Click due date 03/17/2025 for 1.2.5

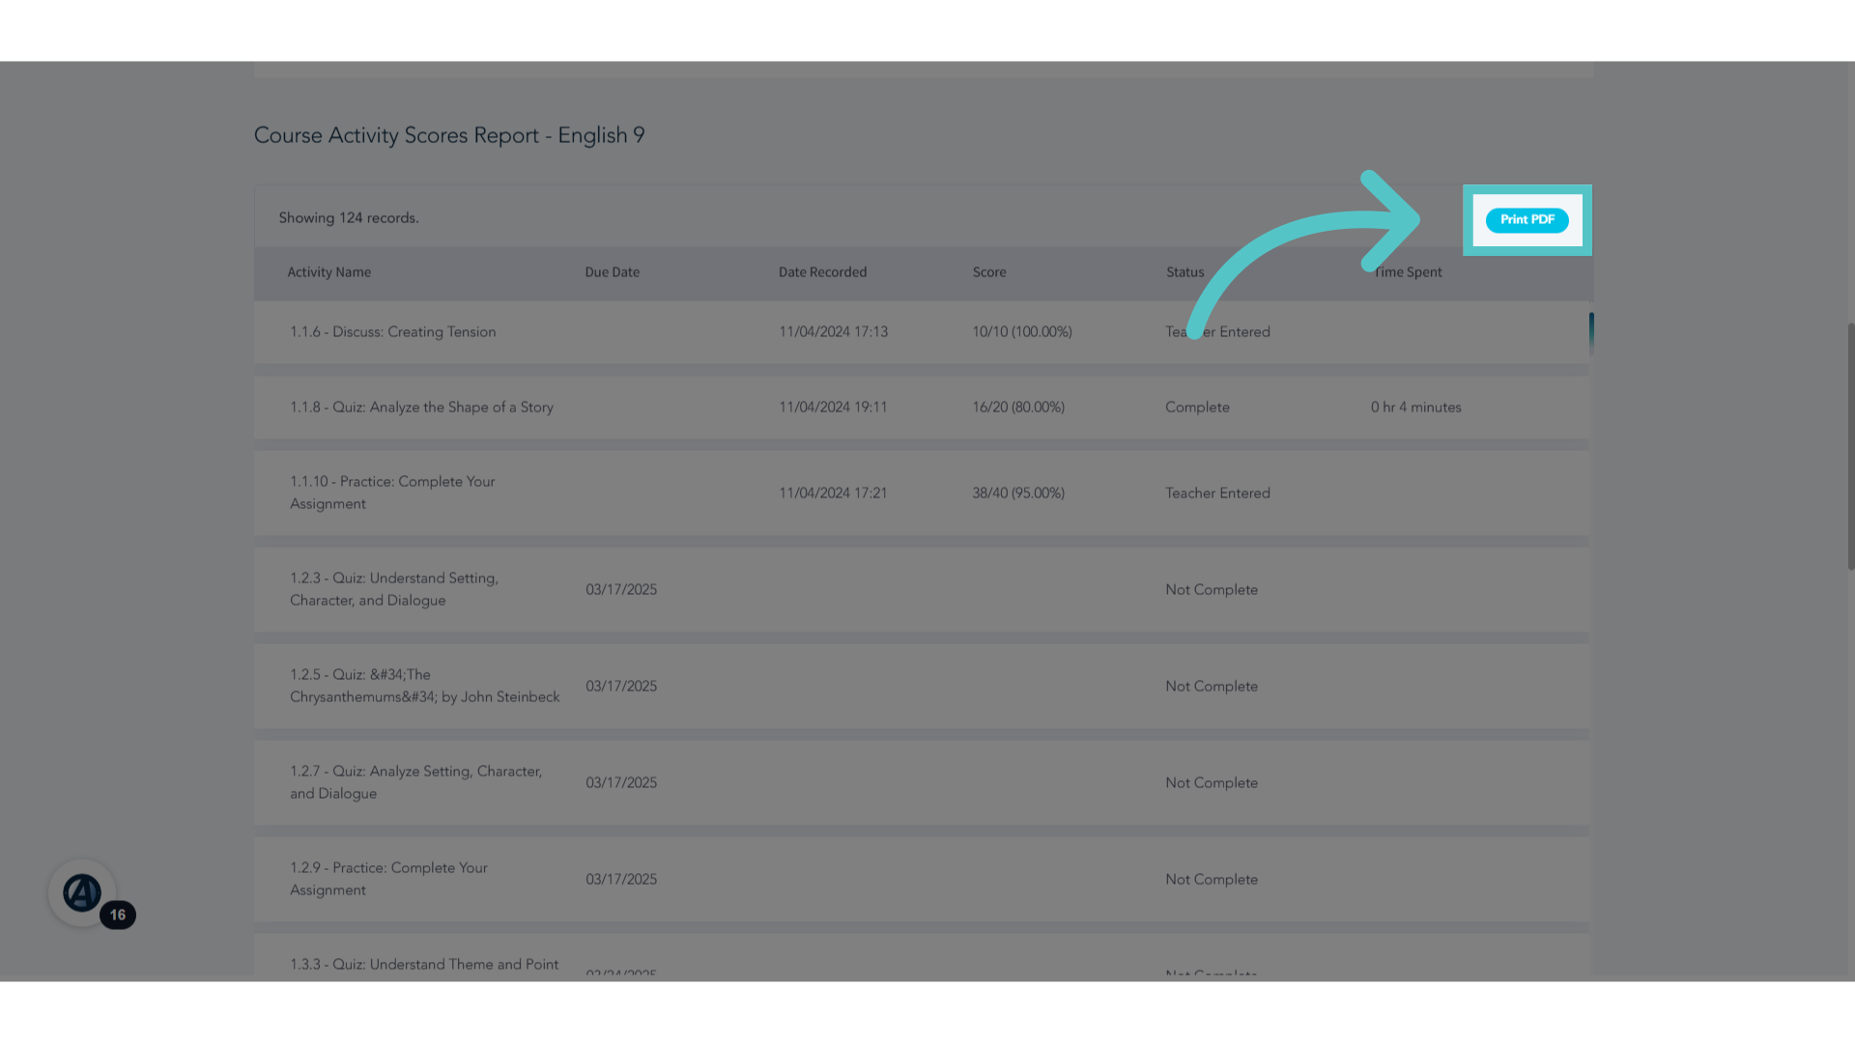tap(621, 686)
